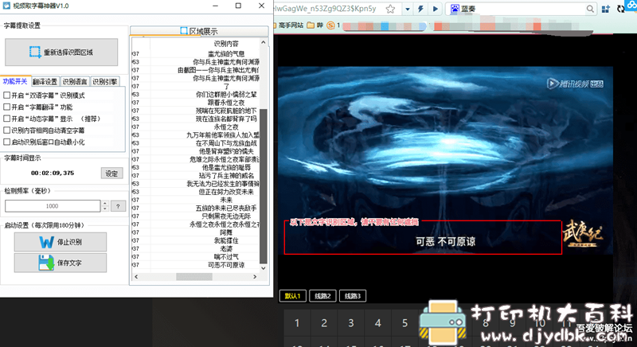Click the vertical scrollbar thumb in the list
Image resolution: width=637 pixels, height=347 pixels.
click(x=264, y=186)
